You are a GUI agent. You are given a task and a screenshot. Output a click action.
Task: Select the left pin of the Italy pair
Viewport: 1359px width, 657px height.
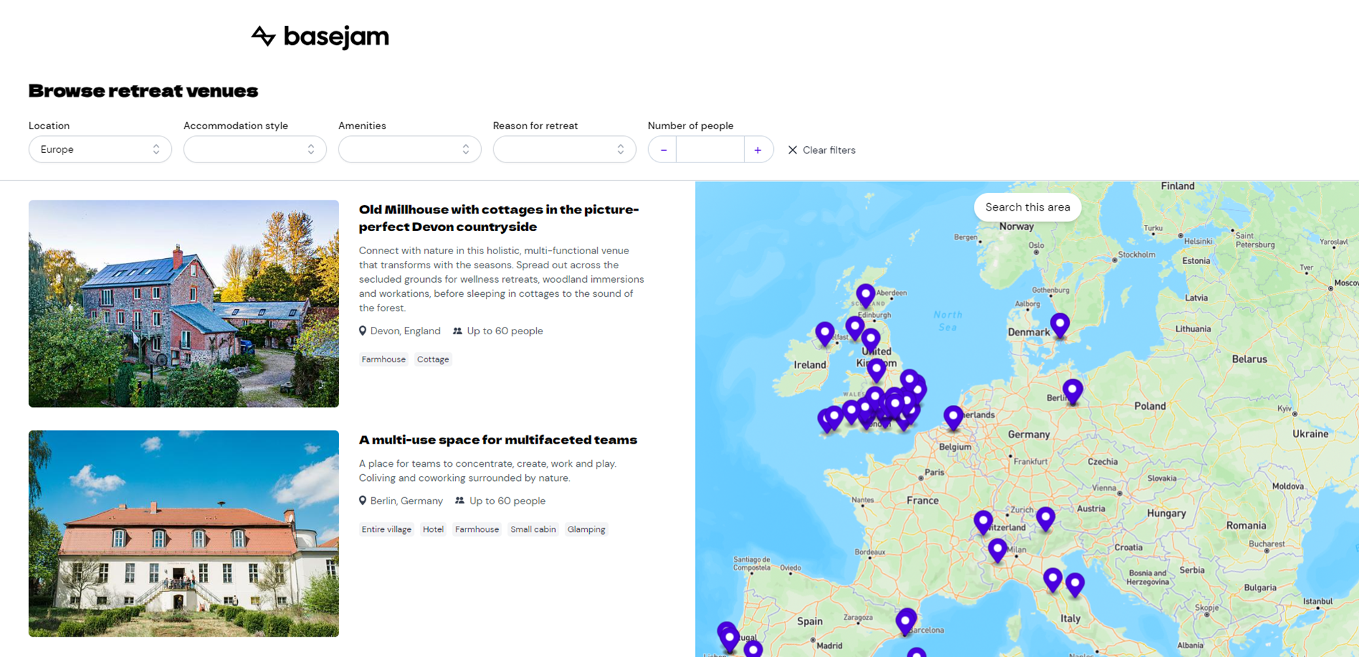point(1053,580)
